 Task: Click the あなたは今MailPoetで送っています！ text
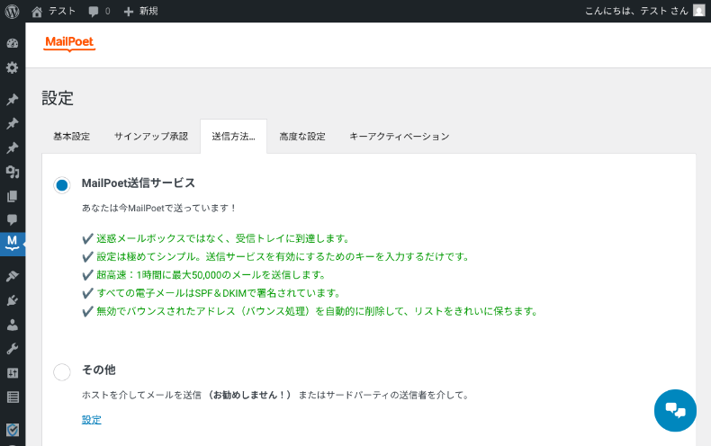[x=159, y=208]
